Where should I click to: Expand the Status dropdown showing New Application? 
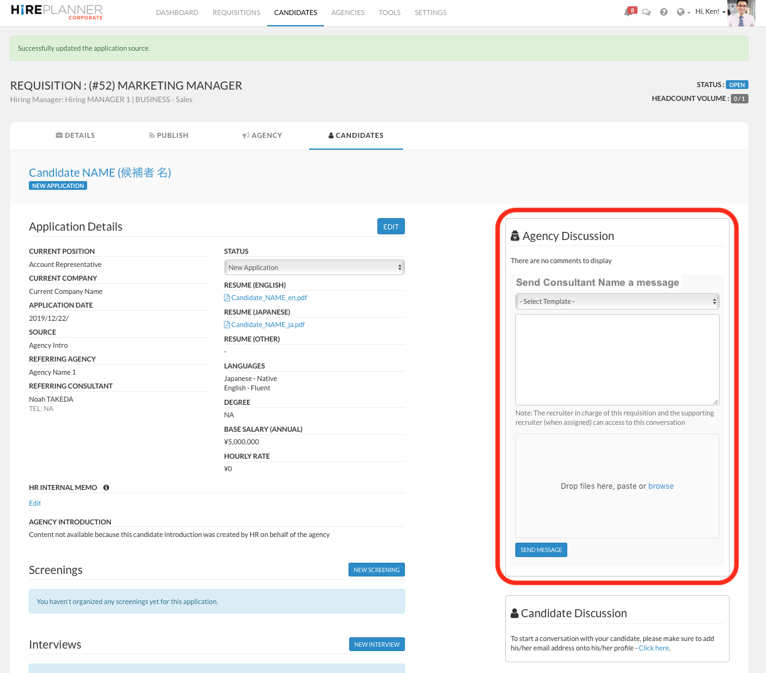click(x=314, y=268)
